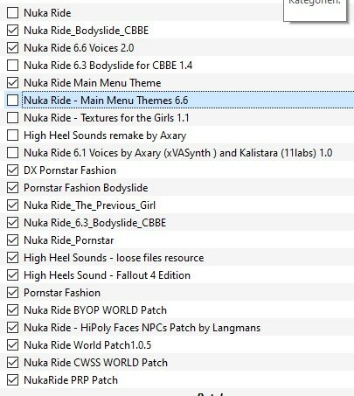Enable Nuka Ride - Textures for the Girls 1.1
354x396 pixels.
point(12,118)
